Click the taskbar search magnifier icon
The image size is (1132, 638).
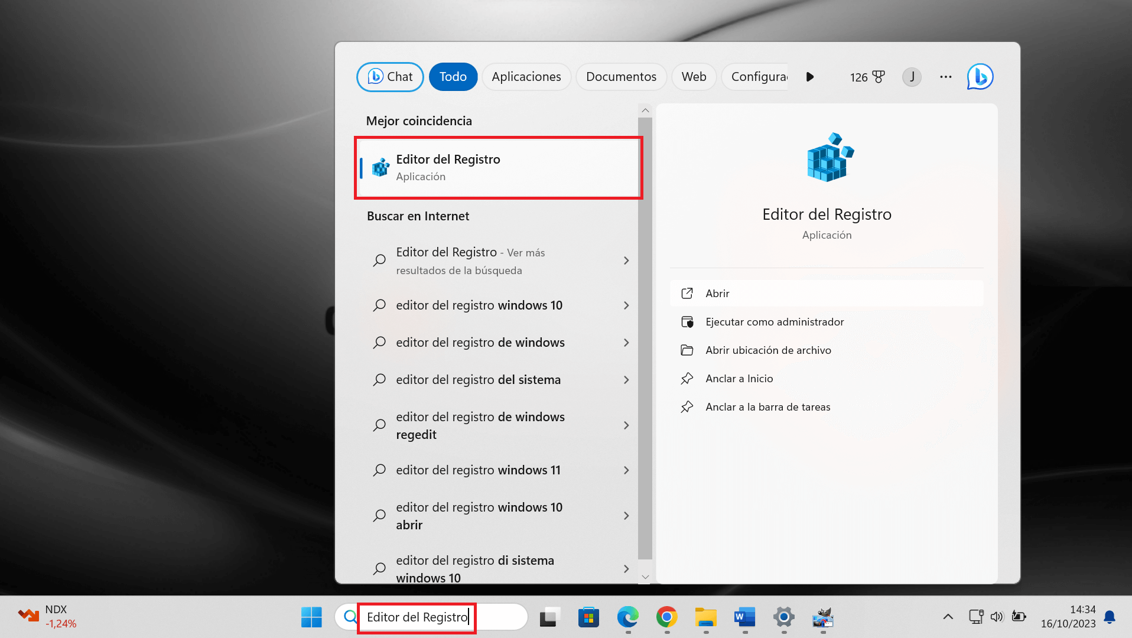click(350, 617)
